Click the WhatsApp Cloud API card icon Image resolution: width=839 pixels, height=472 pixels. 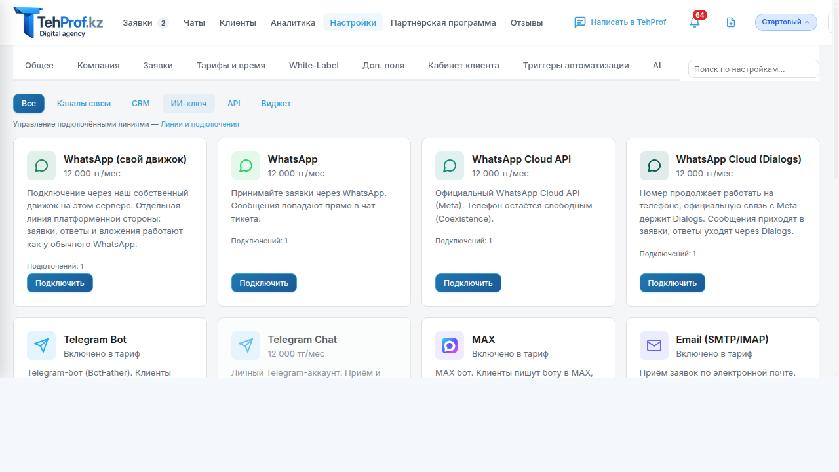[x=450, y=166]
